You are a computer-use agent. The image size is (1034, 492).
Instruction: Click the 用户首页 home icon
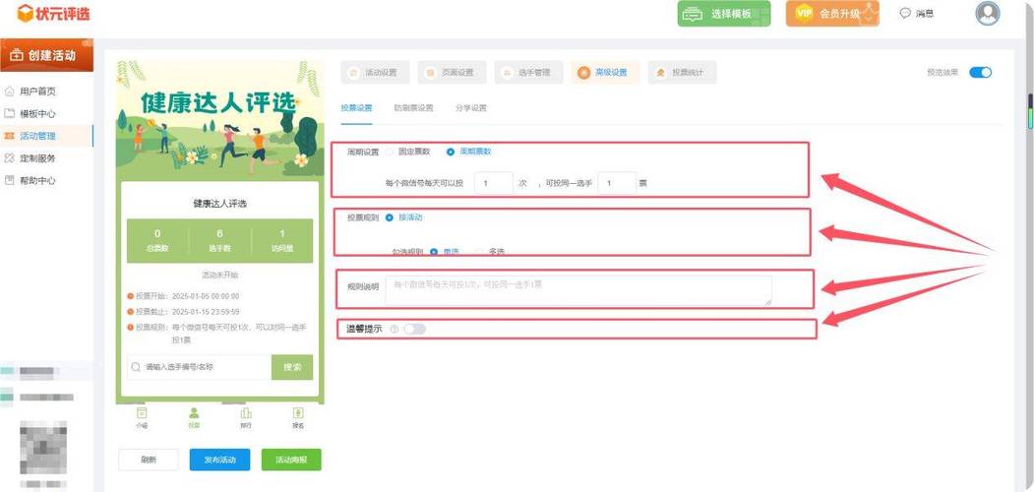(9, 91)
